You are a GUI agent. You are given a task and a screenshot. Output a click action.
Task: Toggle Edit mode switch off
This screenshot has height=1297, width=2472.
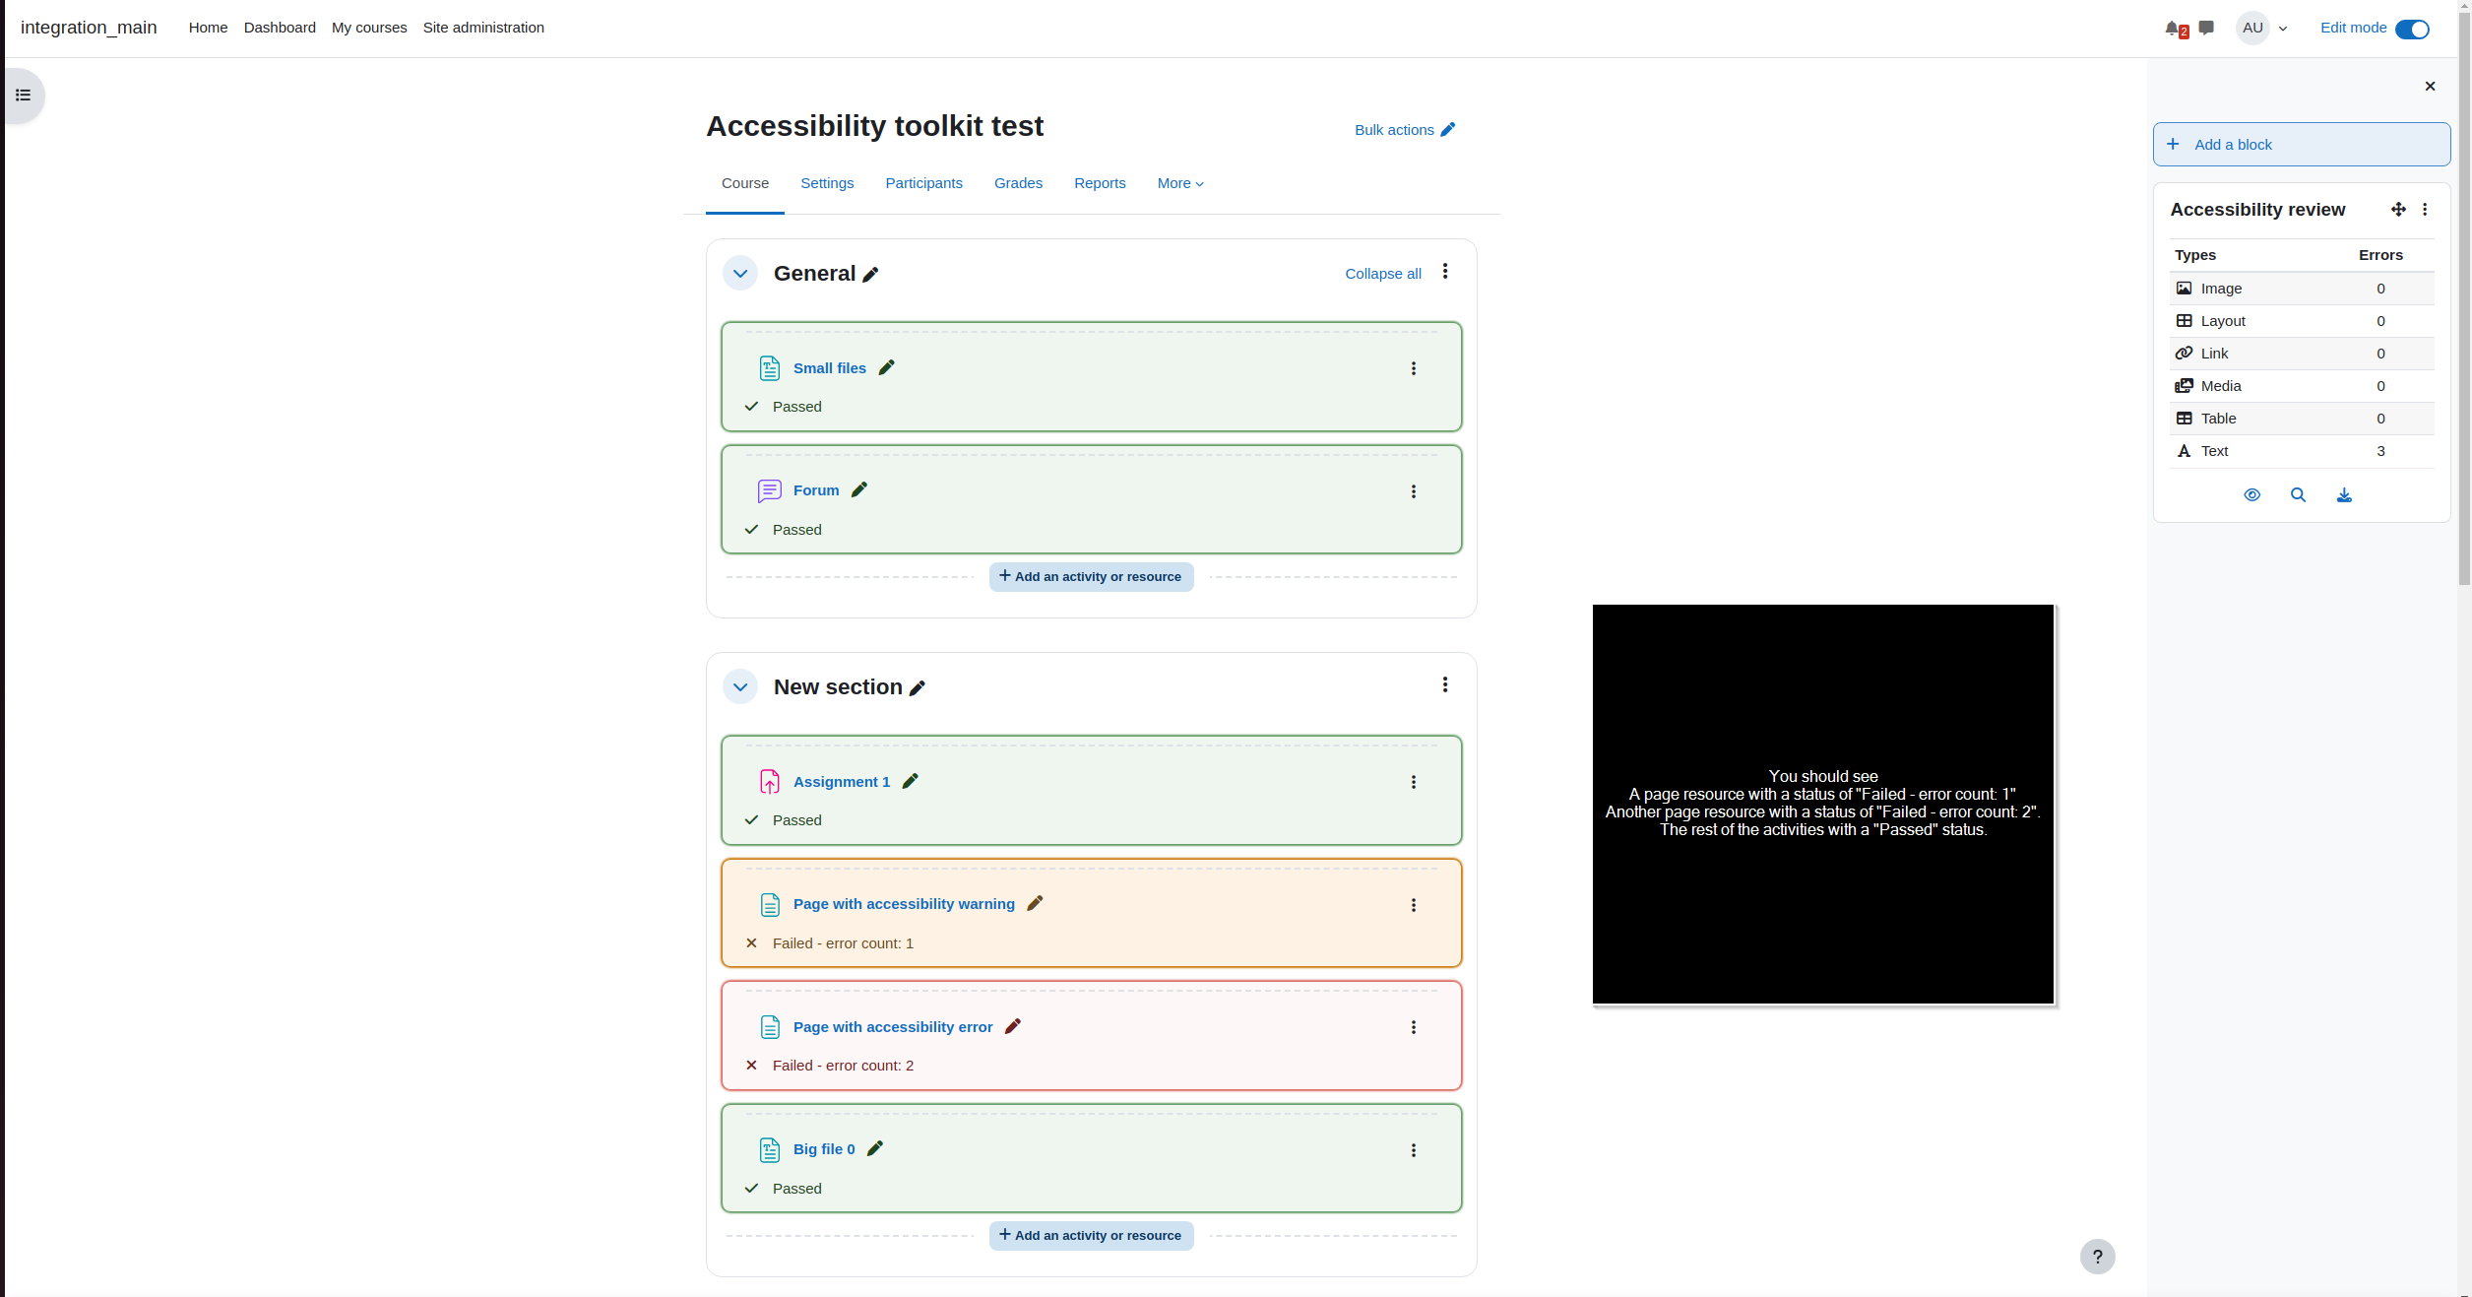click(x=2412, y=29)
